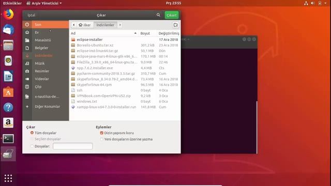Click the Müzik note icon in the sidebar

(x=27, y=63)
